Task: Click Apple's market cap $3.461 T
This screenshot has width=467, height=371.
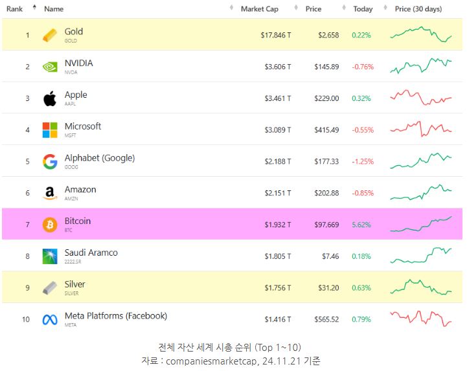Action: (278, 98)
